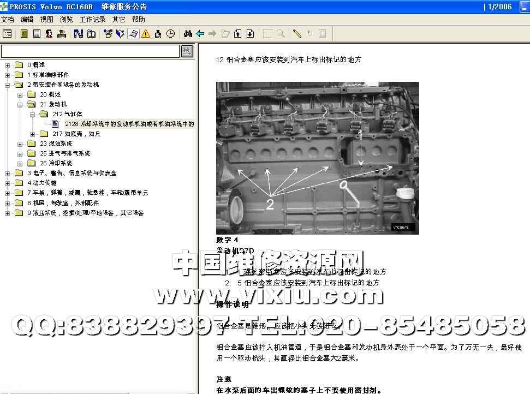Open the 文档 menu

point(8,19)
